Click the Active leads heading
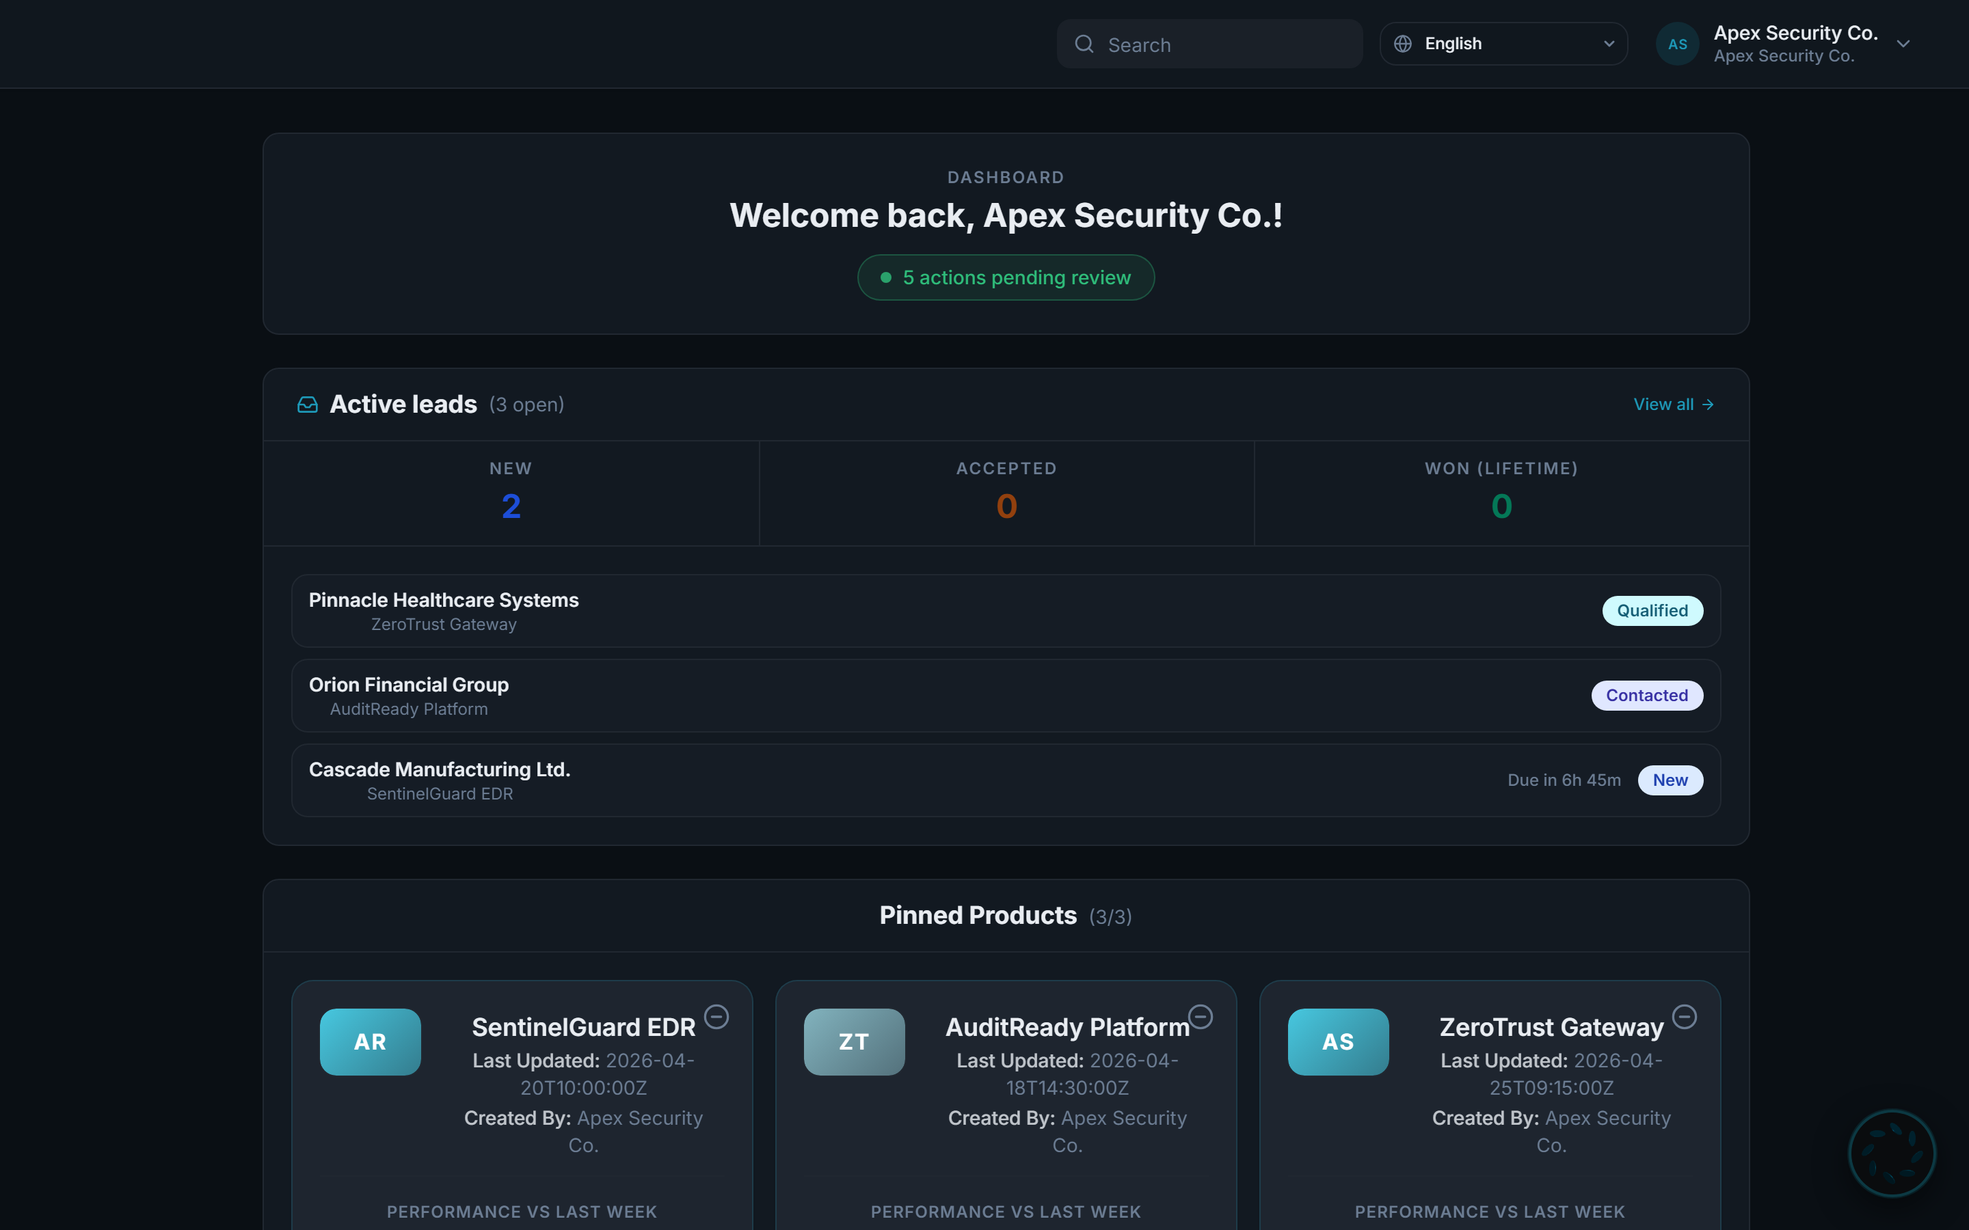Viewport: 1969px width, 1230px height. coord(403,405)
